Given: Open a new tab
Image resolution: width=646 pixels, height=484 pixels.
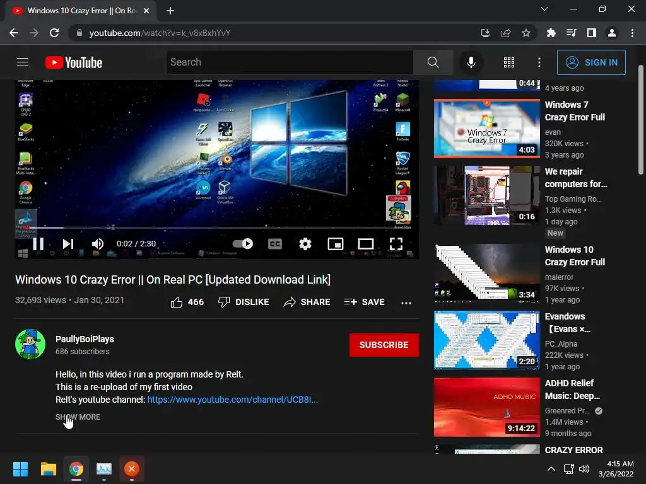Looking at the screenshot, I should click(x=170, y=11).
